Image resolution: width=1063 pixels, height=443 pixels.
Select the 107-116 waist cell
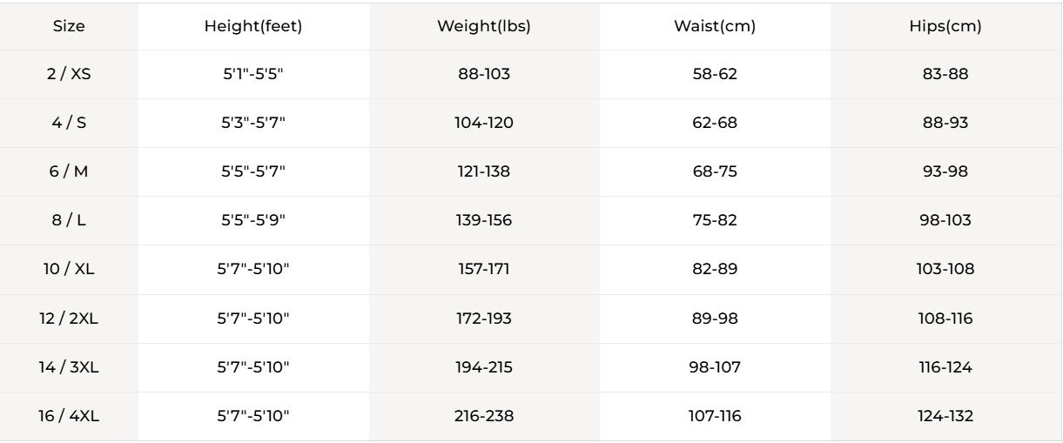tap(715, 417)
